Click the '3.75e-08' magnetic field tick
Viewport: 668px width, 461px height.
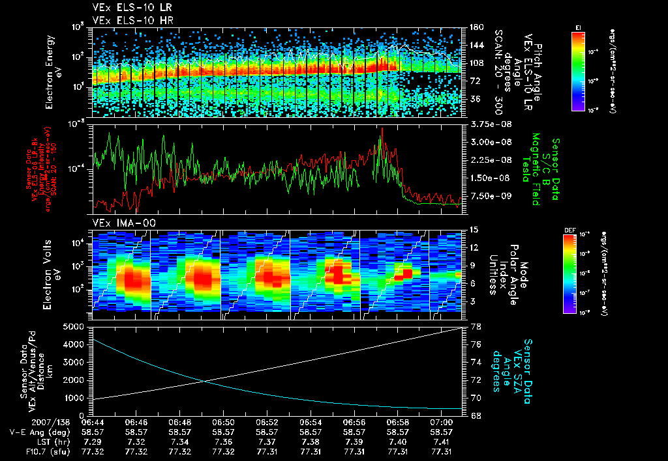pos(491,124)
